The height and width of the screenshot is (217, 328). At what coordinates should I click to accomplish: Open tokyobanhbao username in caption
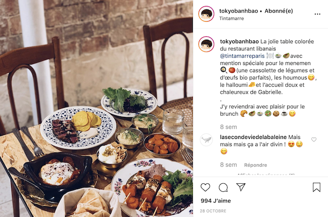(239, 41)
